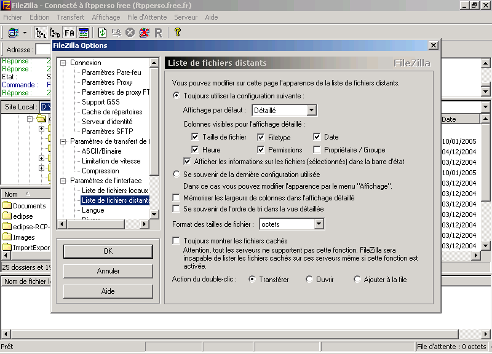The image size is (492, 354).
Task: Select 'Toujours utiliser la configuration suivante' radio
Action: point(177,95)
